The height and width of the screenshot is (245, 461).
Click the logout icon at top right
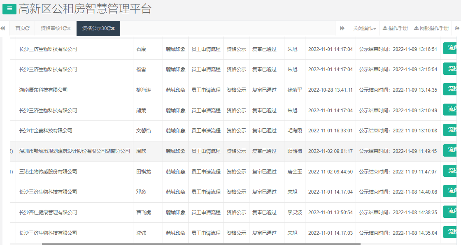tap(457, 28)
